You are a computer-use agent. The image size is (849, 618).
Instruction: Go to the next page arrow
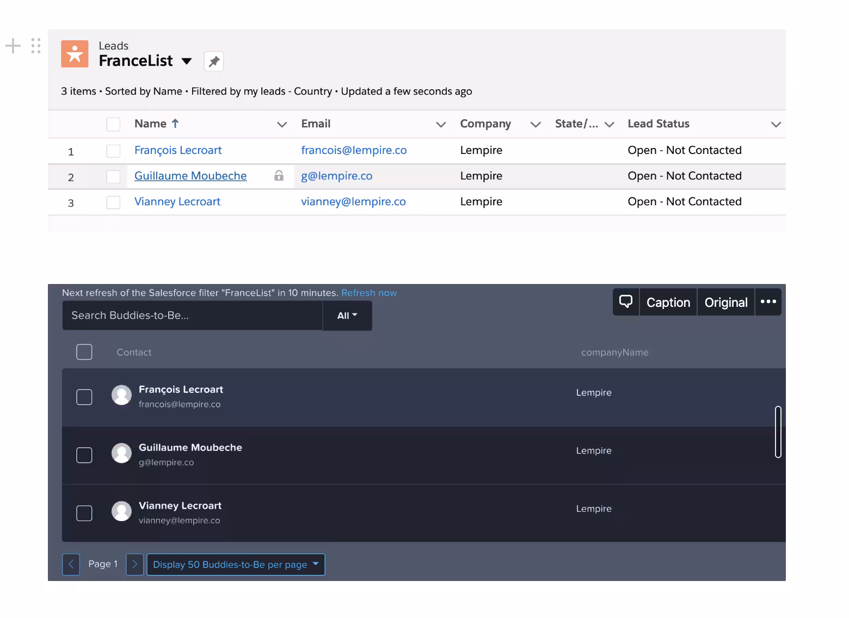pyautogui.click(x=134, y=564)
